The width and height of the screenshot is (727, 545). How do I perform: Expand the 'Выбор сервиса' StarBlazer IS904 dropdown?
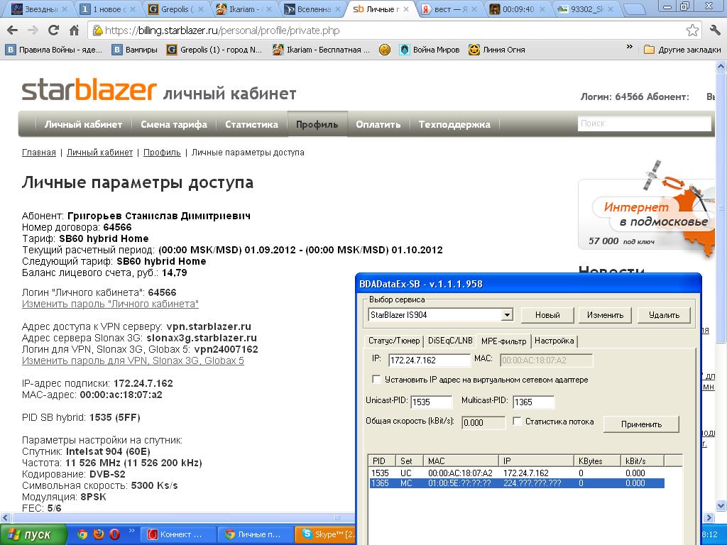point(507,315)
